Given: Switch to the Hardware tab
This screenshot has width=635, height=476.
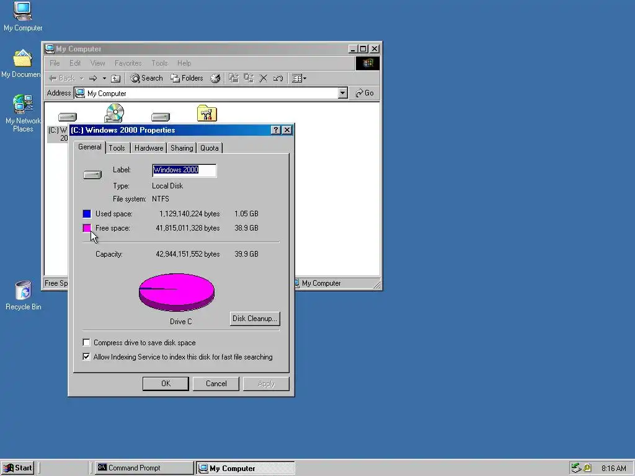Looking at the screenshot, I should (x=149, y=148).
